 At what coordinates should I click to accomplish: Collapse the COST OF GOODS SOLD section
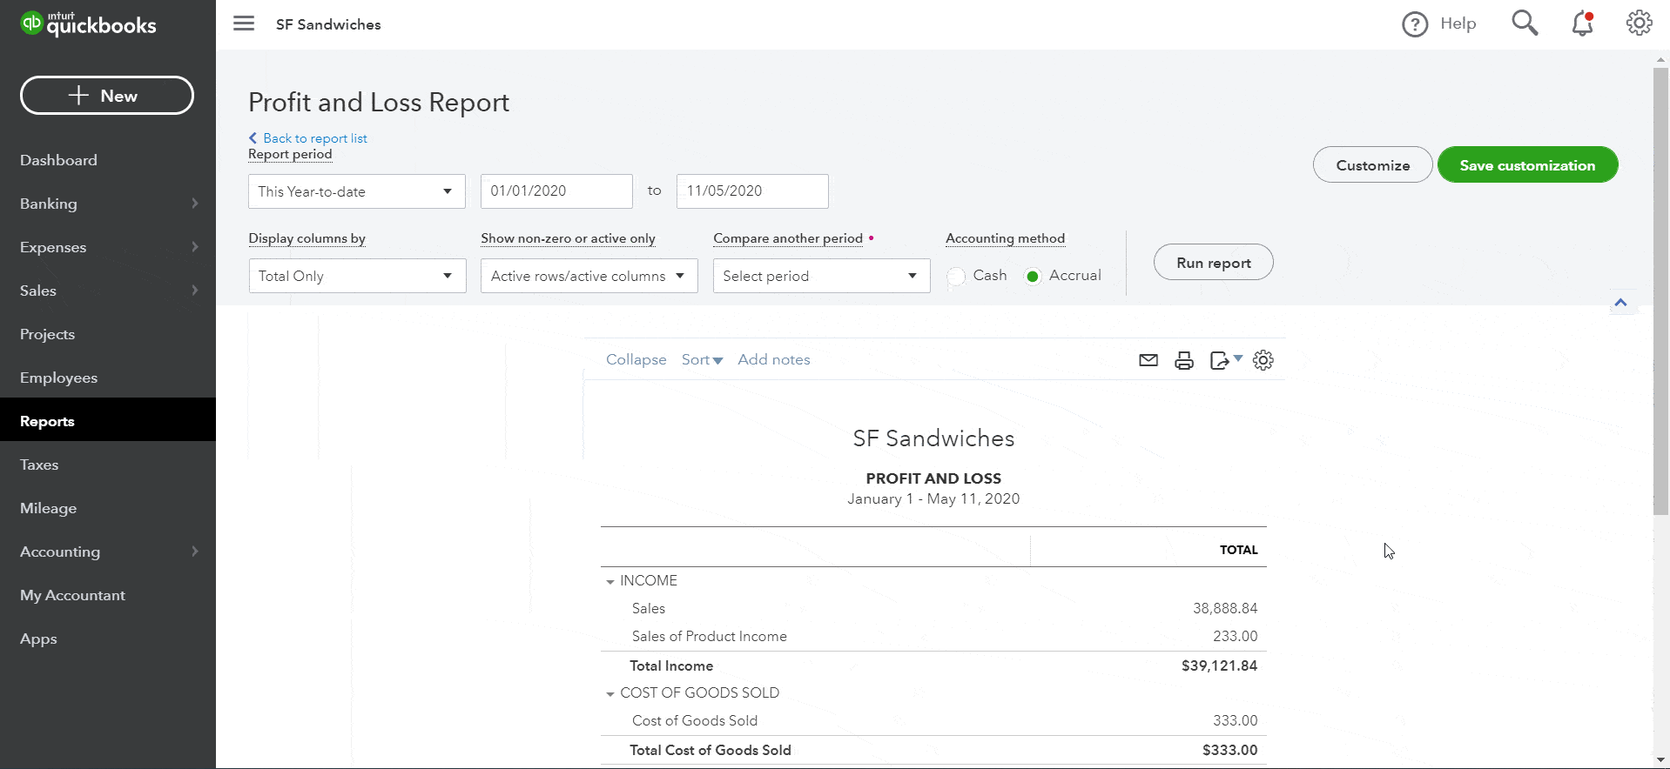pyautogui.click(x=610, y=694)
